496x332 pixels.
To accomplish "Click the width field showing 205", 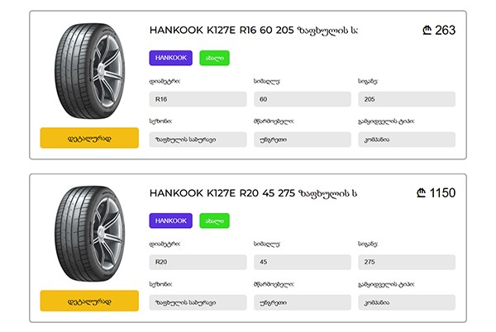I will (407, 99).
